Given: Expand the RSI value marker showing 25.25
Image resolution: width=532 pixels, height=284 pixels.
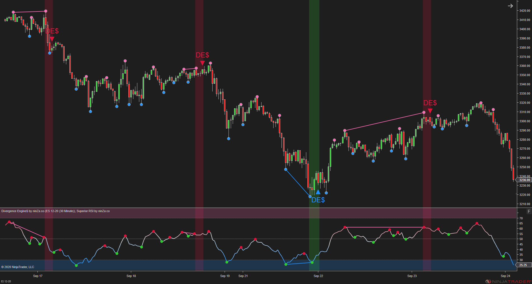Looking at the screenshot, I should 523,265.
